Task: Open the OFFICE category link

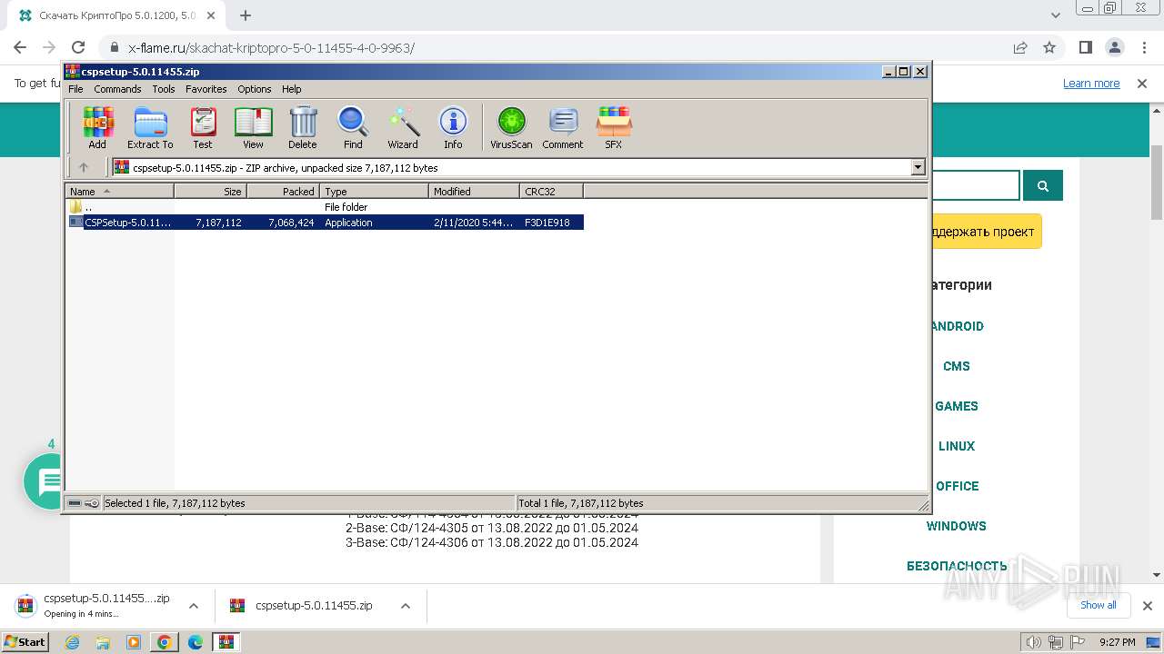Action: coord(957,486)
